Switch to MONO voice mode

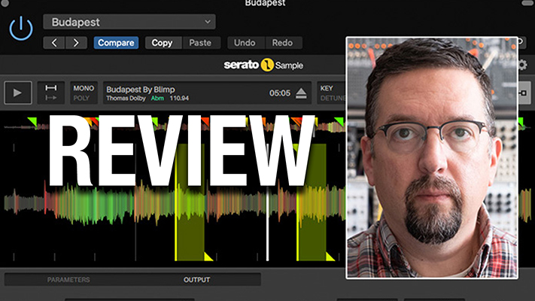83,88
